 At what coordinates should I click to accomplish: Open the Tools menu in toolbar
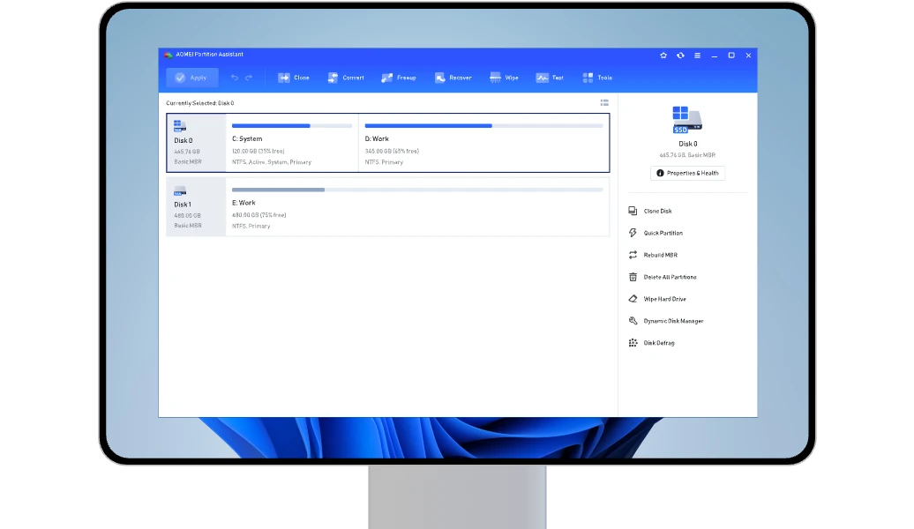[588, 78]
